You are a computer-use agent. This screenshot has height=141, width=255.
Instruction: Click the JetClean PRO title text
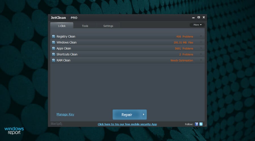coord(64,18)
